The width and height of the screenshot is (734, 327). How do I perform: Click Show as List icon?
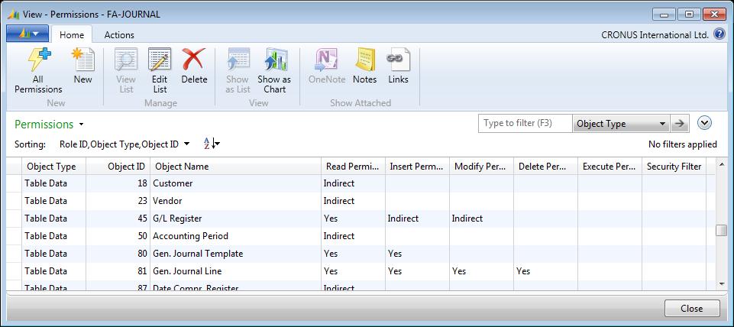coord(238,70)
